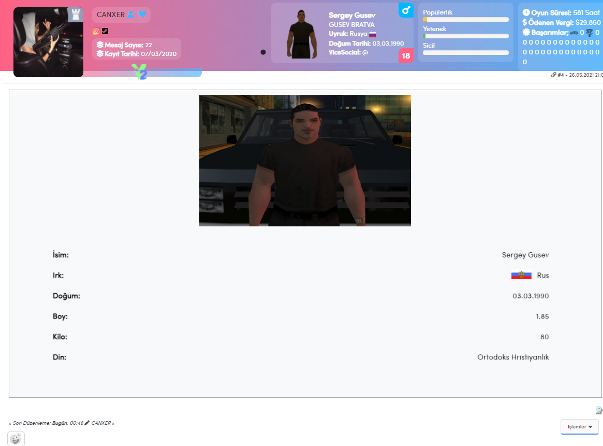
Task: Click the badge icon beside Başarımlar
Action: tap(526, 32)
